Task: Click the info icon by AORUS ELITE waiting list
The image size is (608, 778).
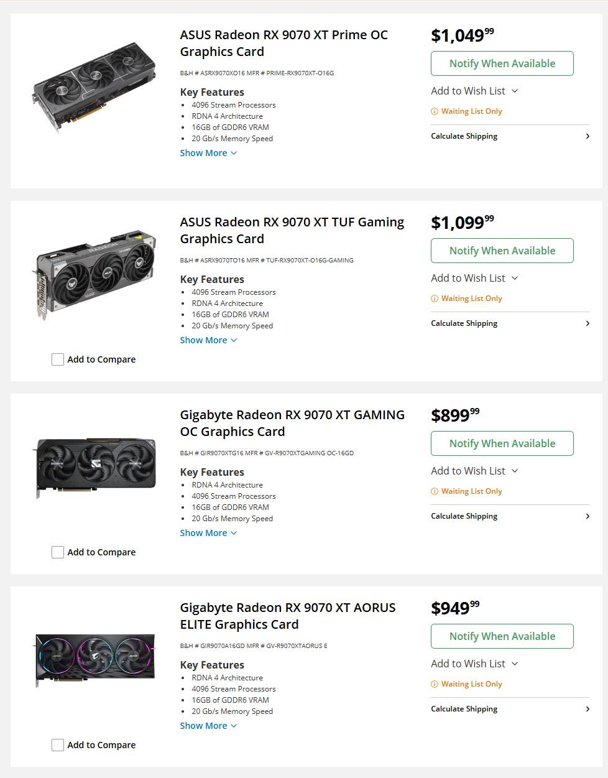Action: tap(434, 683)
